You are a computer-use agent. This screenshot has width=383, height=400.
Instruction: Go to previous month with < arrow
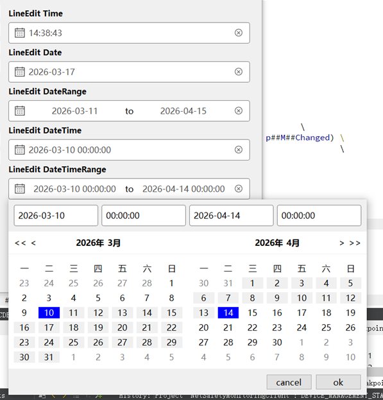click(x=33, y=243)
